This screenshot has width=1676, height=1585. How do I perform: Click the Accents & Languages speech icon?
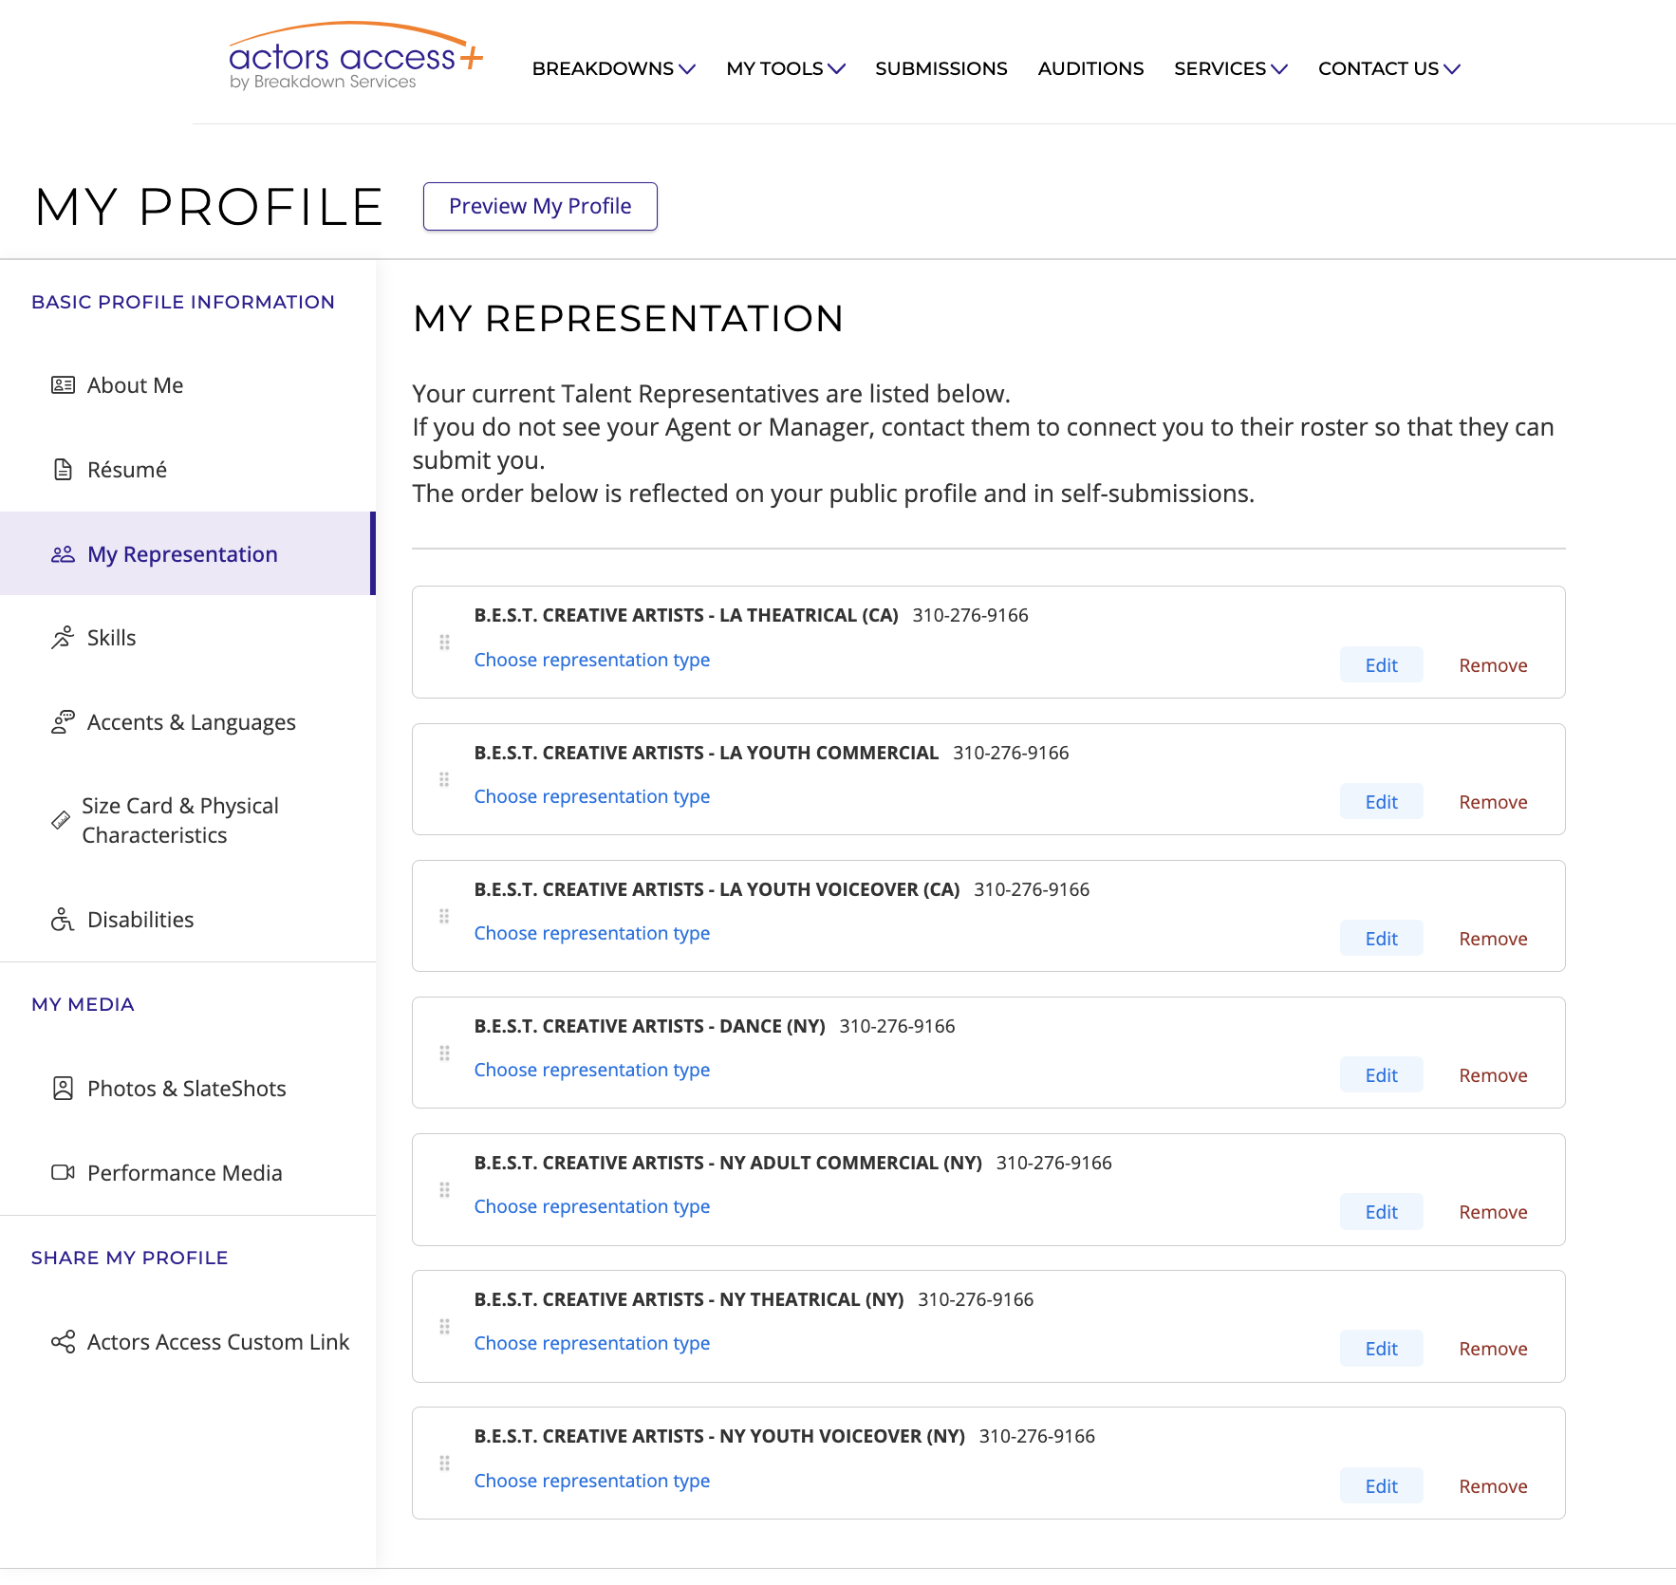tap(63, 722)
